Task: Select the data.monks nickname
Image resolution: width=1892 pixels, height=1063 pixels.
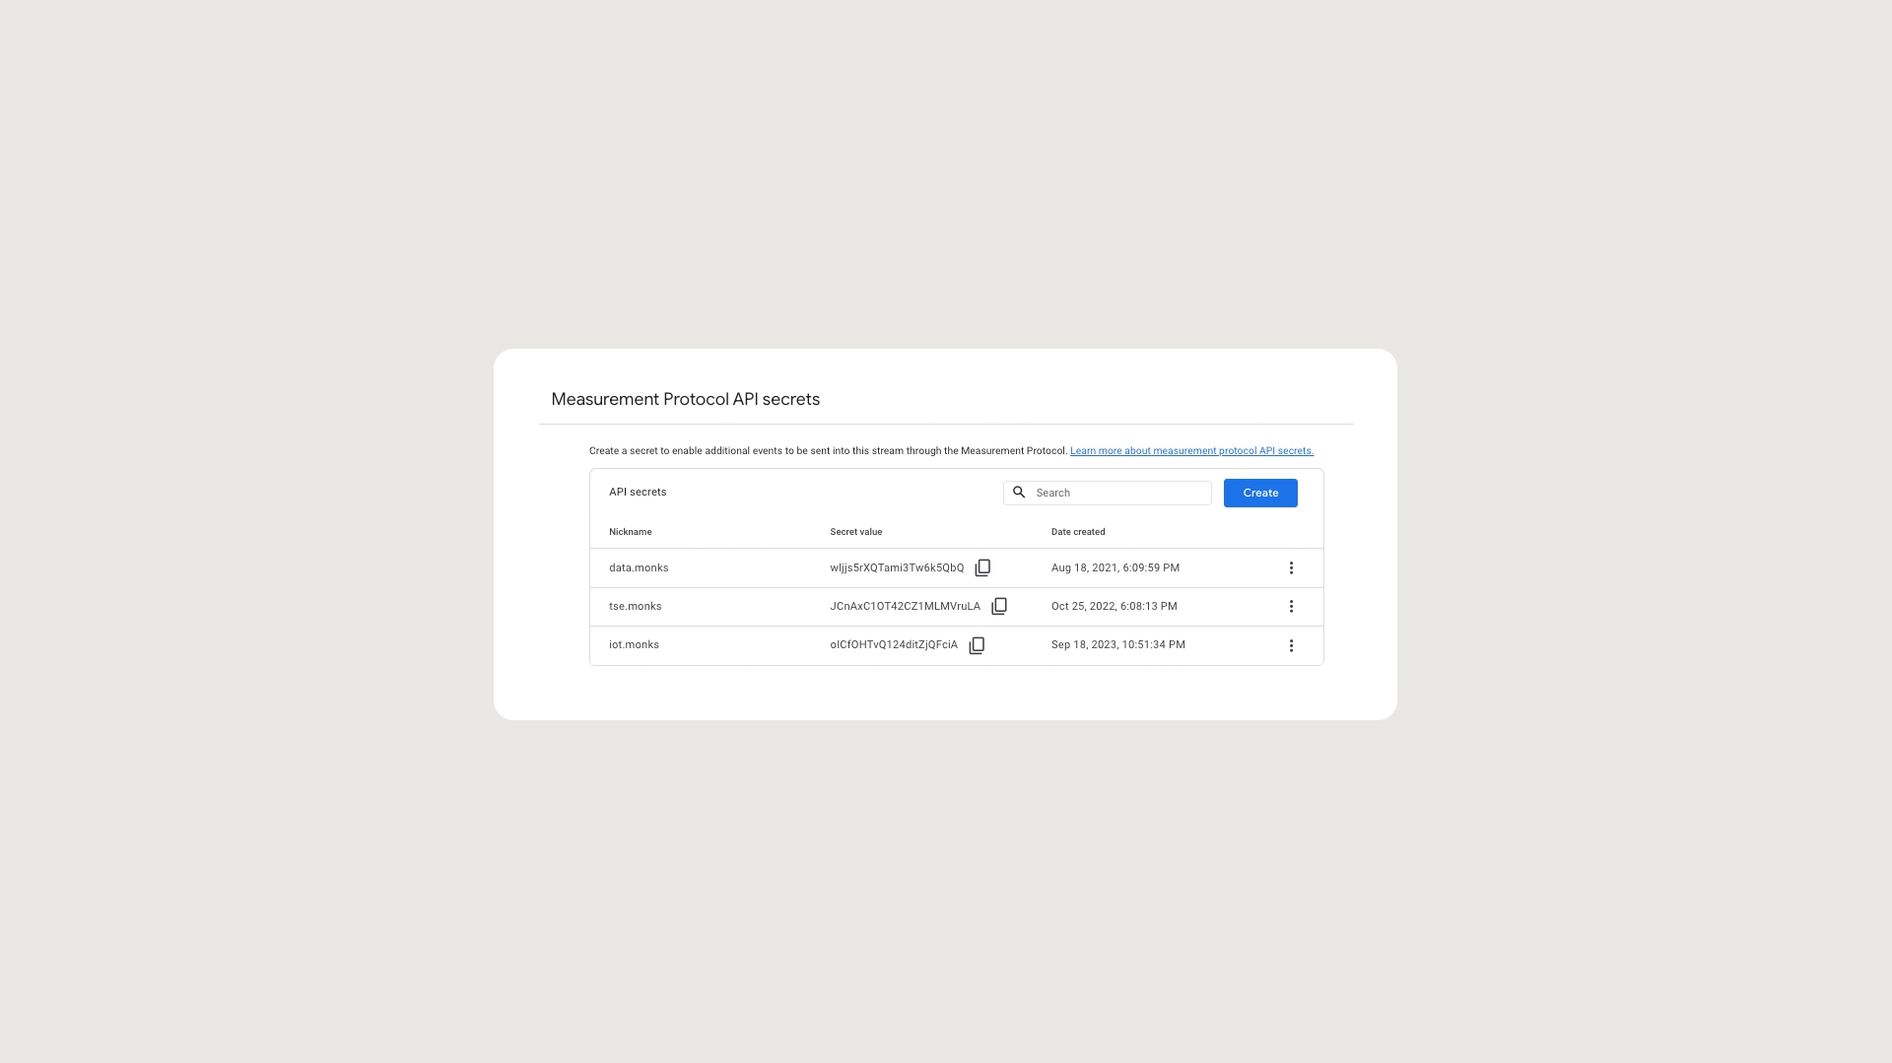Action: (639, 568)
